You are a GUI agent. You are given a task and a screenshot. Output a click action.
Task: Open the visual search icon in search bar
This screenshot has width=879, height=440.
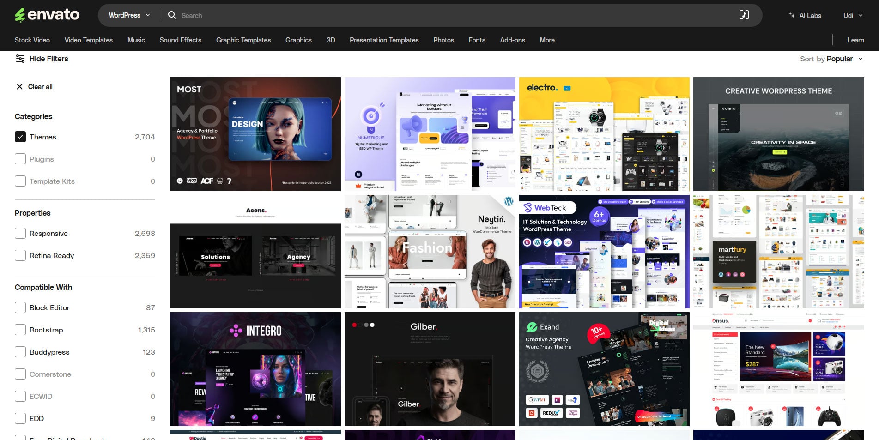744,15
